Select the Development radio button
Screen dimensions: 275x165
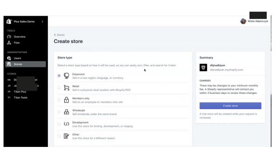[59, 124]
